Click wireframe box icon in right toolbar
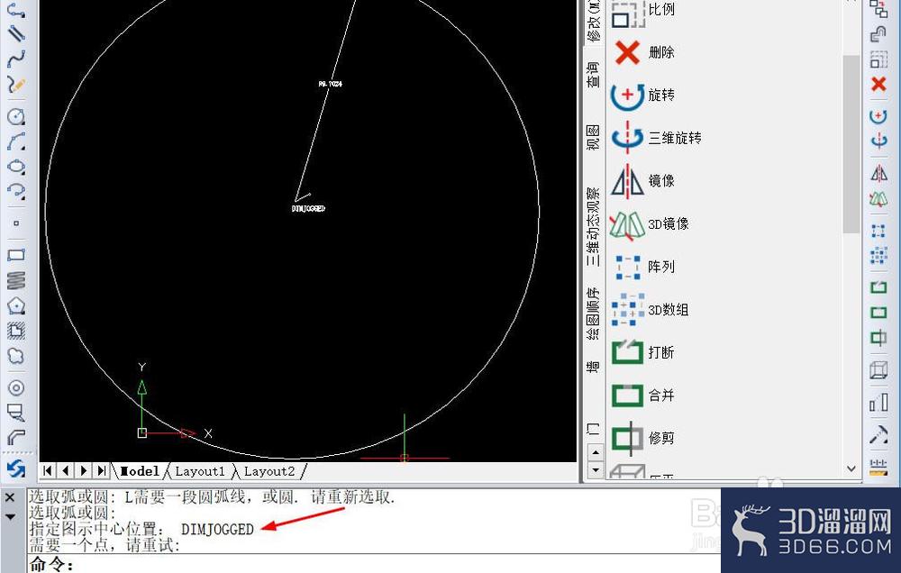 point(878,369)
